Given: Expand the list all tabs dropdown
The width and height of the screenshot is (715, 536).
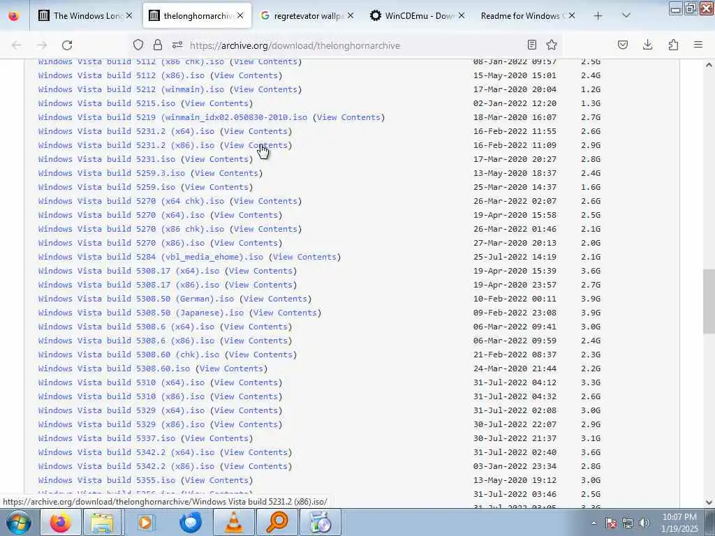Looking at the screenshot, I should (x=626, y=16).
